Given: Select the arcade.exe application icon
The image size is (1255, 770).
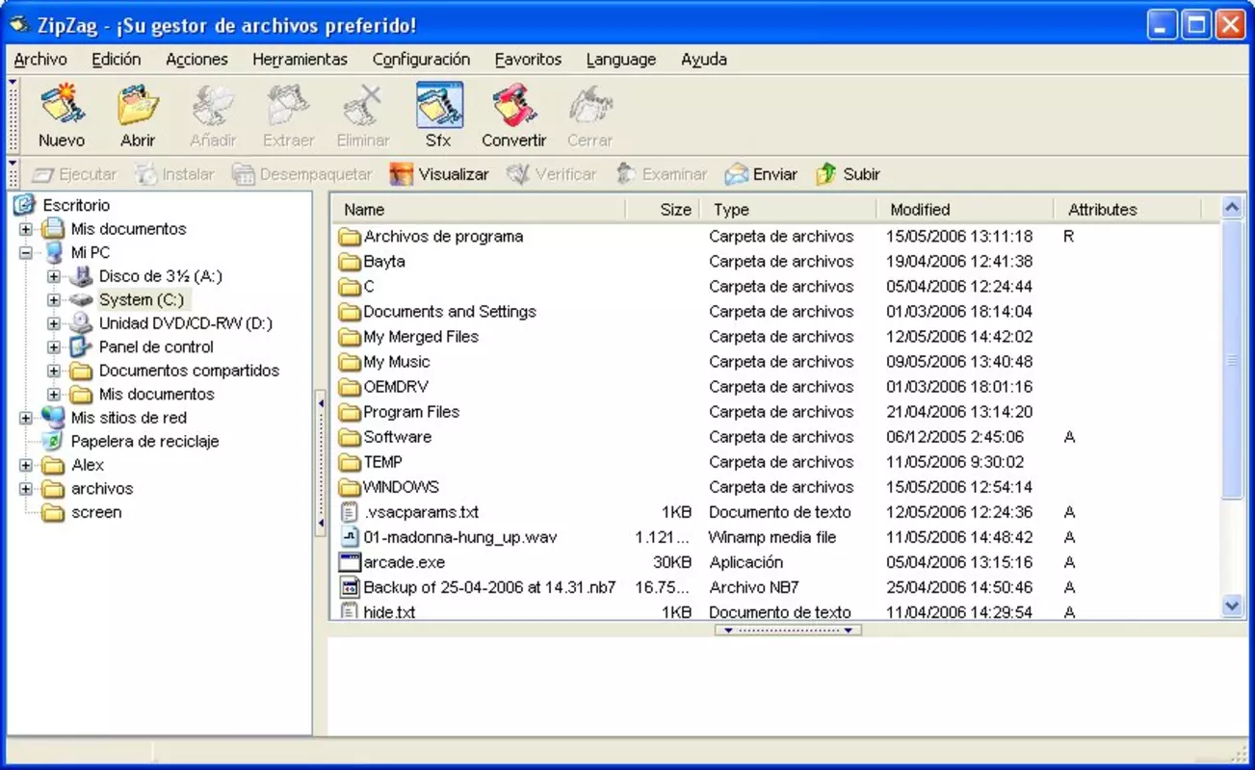Looking at the screenshot, I should (349, 562).
